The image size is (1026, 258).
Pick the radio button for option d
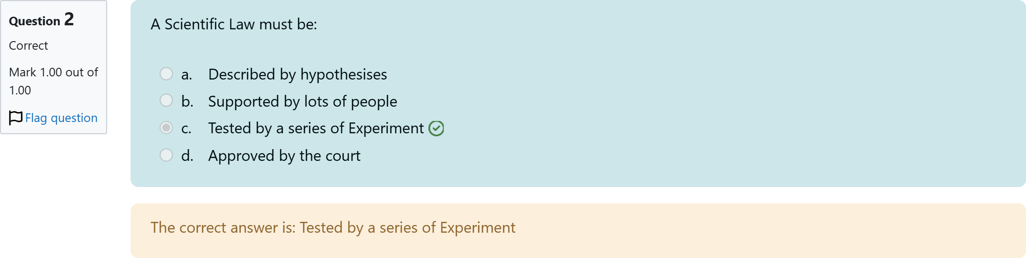click(x=166, y=155)
